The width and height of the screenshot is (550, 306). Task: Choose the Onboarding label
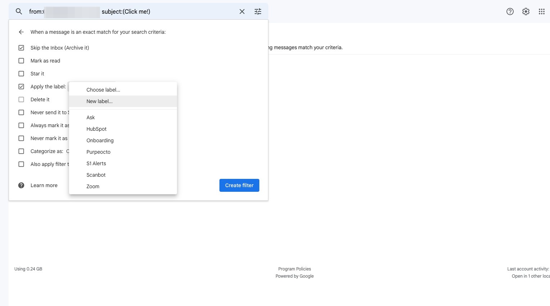pos(100,140)
